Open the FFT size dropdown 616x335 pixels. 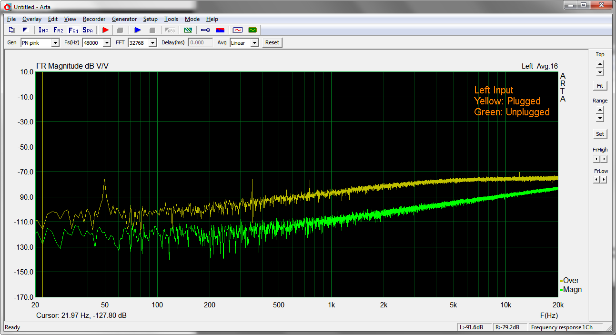(152, 43)
